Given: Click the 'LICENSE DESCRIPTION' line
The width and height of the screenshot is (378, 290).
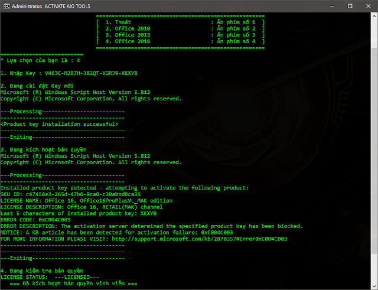Looking at the screenshot, I should (82, 207).
